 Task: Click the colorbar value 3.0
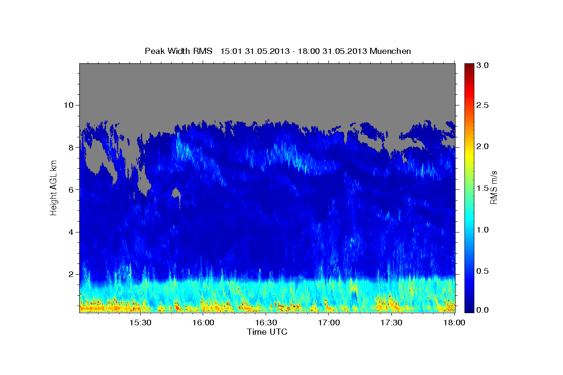(x=483, y=66)
